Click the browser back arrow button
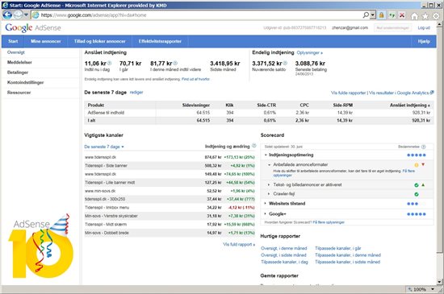 pyautogui.click(x=7, y=15)
